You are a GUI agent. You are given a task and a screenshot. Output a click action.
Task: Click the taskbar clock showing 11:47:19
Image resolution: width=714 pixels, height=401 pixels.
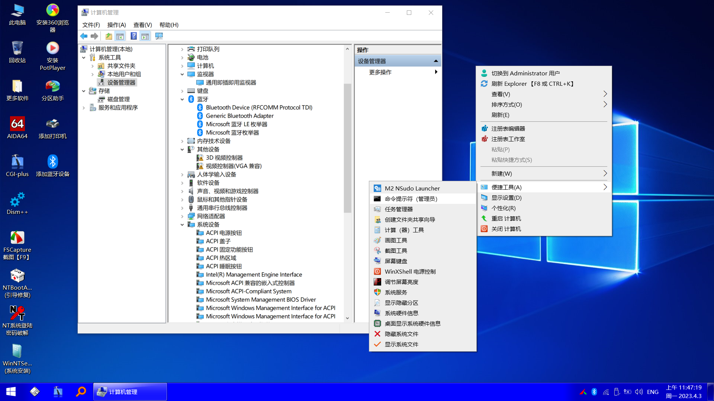(x=684, y=392)
